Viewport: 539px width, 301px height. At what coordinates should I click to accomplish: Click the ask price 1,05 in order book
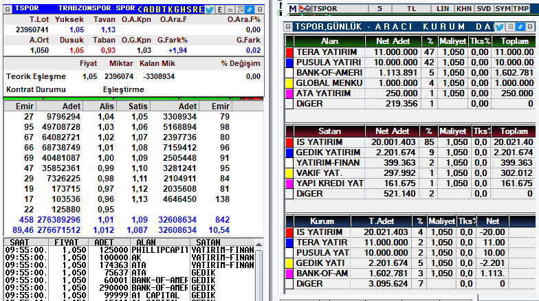(140, 117)
